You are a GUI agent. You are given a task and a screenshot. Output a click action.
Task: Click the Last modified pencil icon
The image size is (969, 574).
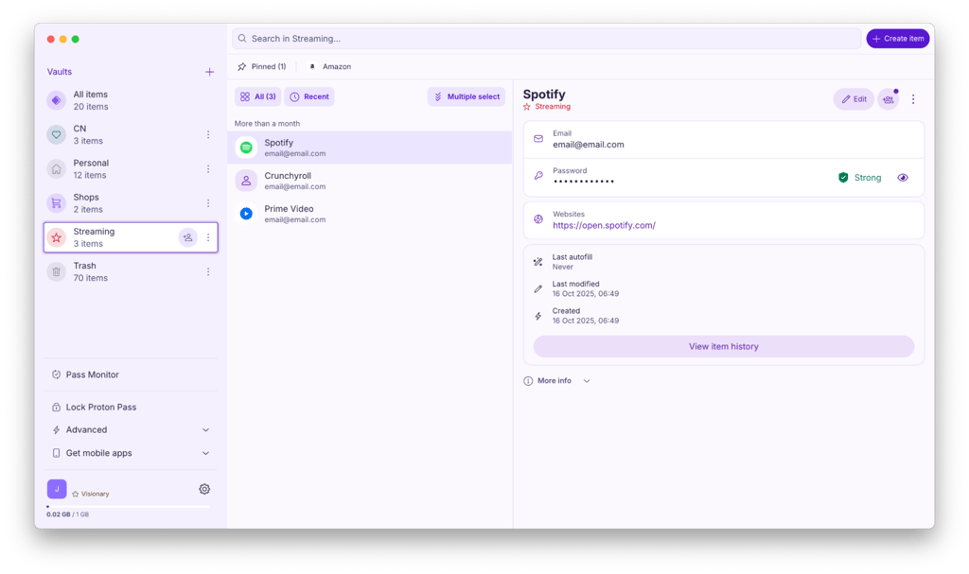pos(538,289)
